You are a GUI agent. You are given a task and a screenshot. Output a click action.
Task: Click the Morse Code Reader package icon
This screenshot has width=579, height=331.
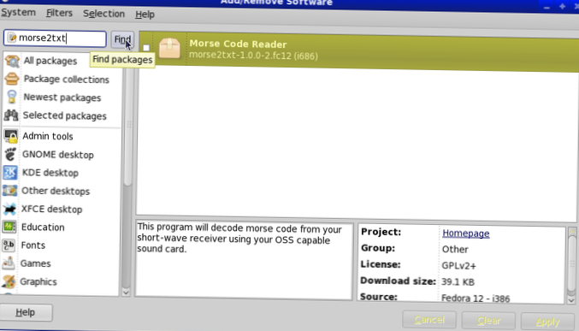click(x=169, y=49)
